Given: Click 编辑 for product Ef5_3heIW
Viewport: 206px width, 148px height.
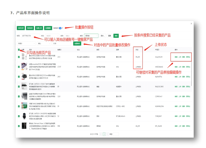Looking at the screenshot, I should 176,126.
